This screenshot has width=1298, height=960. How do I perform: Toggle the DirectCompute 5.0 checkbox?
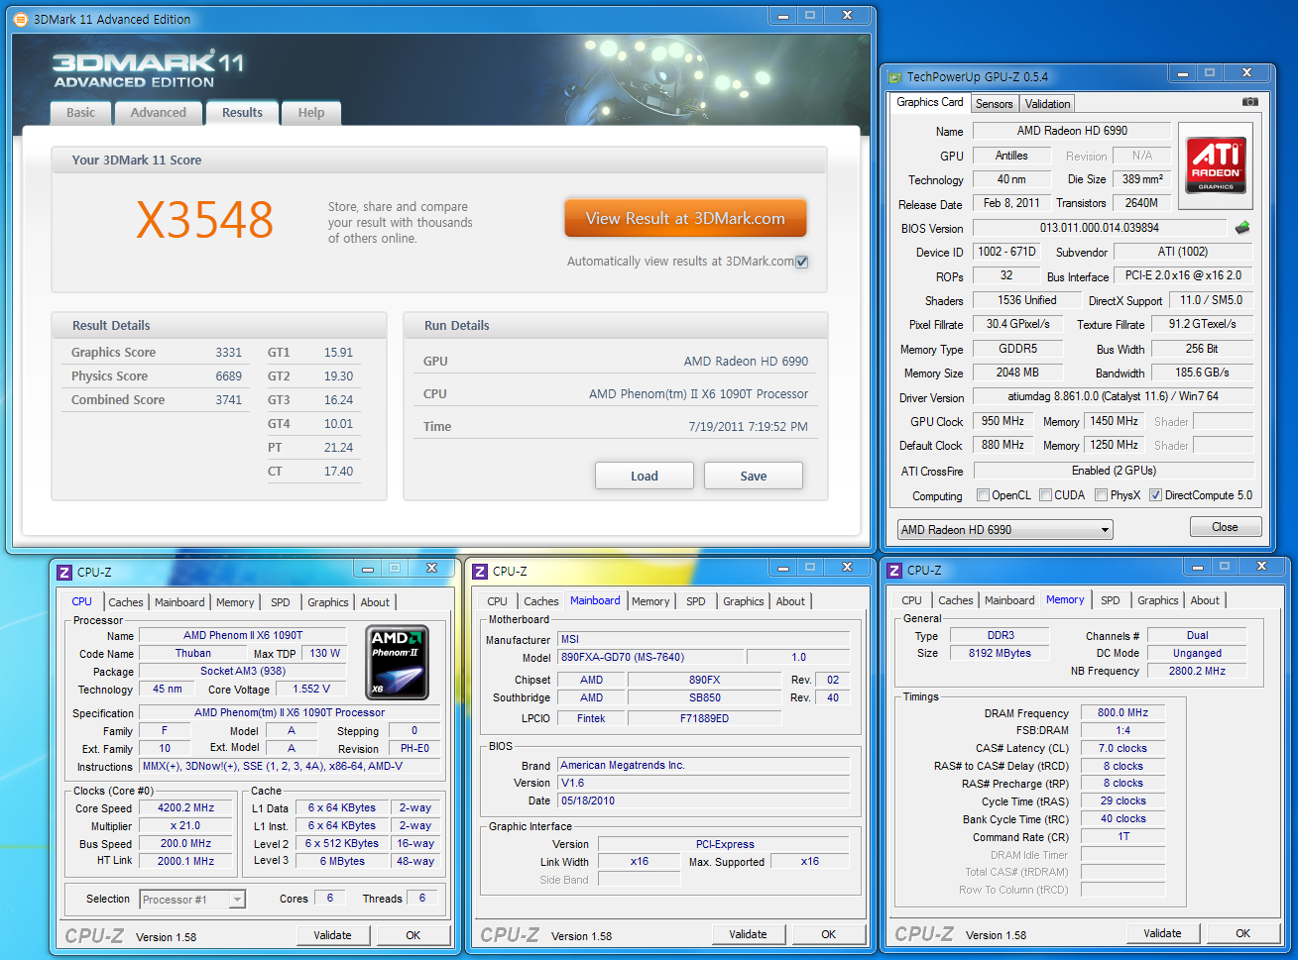click(x=1155, y=495)
